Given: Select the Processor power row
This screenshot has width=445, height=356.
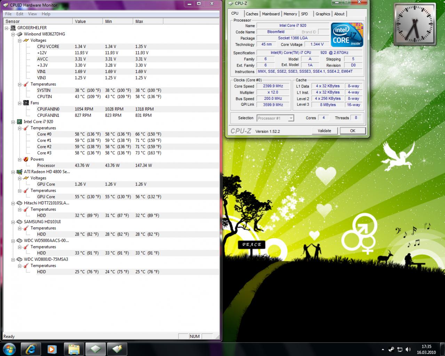Looking at the screenshot, I should pyautogui.click(x=128, y=166).
